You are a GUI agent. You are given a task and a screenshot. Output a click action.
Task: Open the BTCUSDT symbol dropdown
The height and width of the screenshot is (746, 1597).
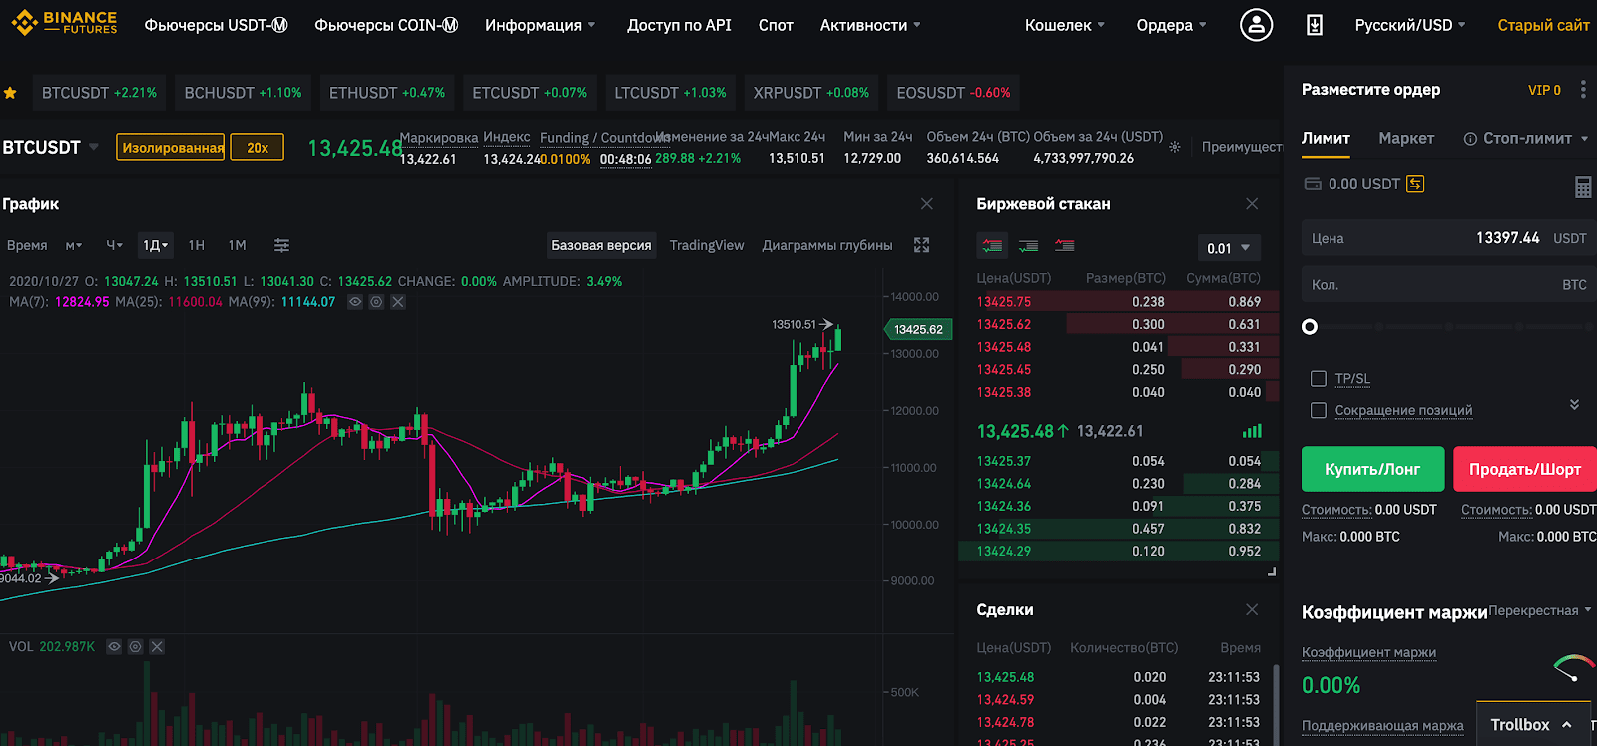tap(50, 147)
